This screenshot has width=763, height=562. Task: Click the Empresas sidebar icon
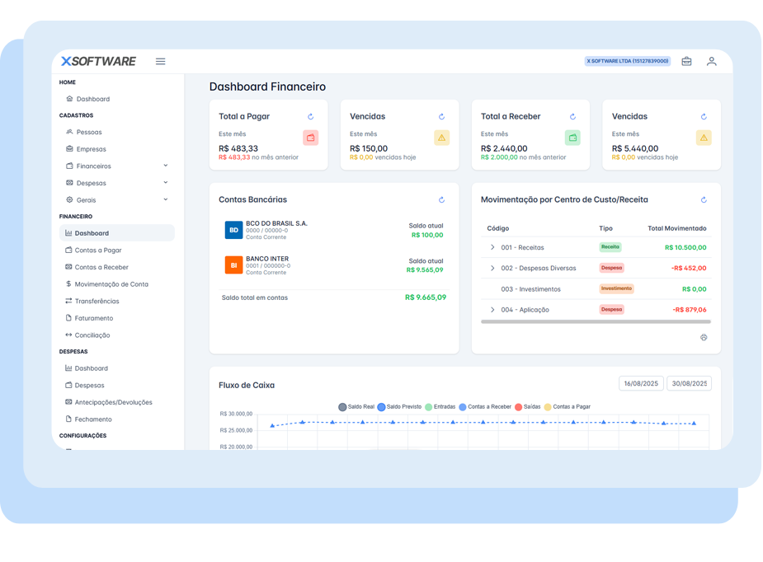click(x=69, y=149)
